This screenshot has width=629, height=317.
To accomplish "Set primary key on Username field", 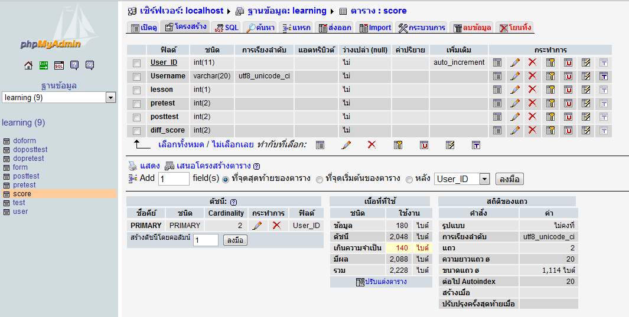I will click(550, 76).
